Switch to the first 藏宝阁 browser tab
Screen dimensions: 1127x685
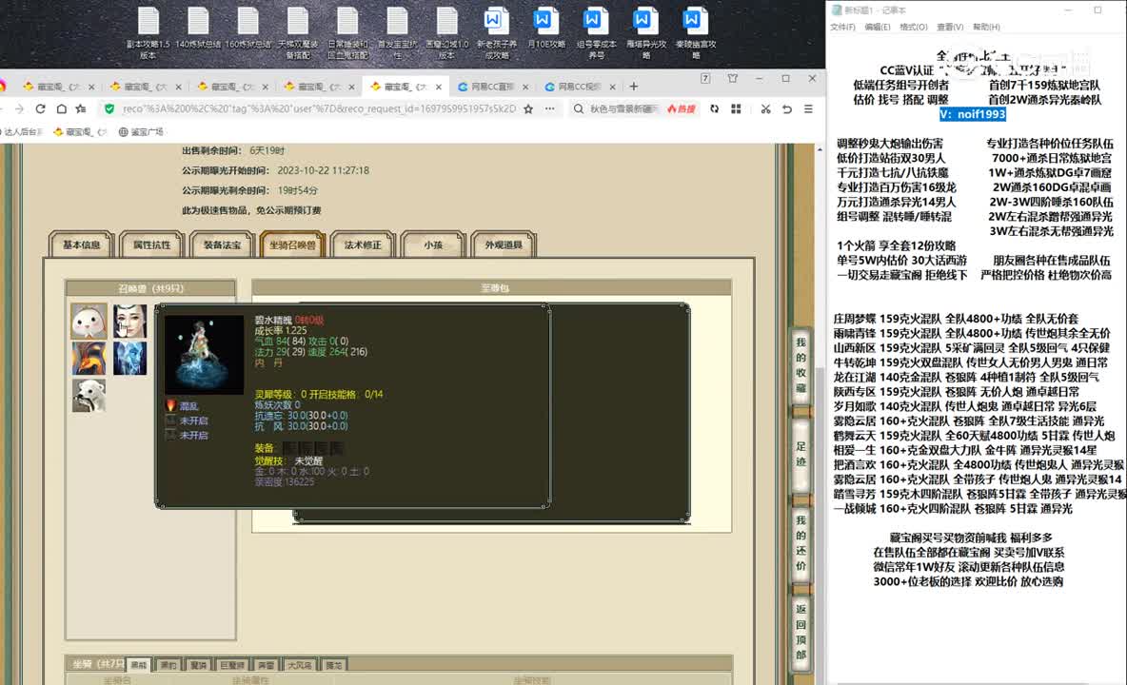click(56, 87)
